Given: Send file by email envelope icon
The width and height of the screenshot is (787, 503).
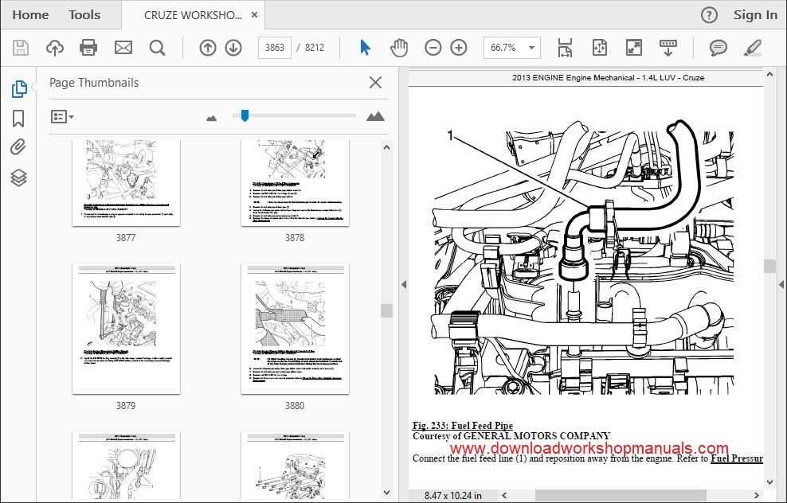Looking at the screenshot, I should tap(123, 48).
